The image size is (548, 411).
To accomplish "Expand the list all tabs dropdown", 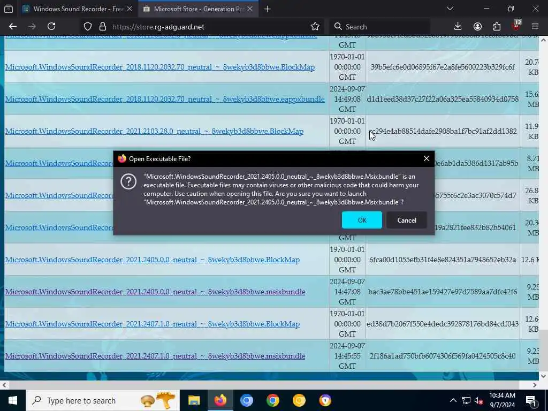I will point(450,9).
